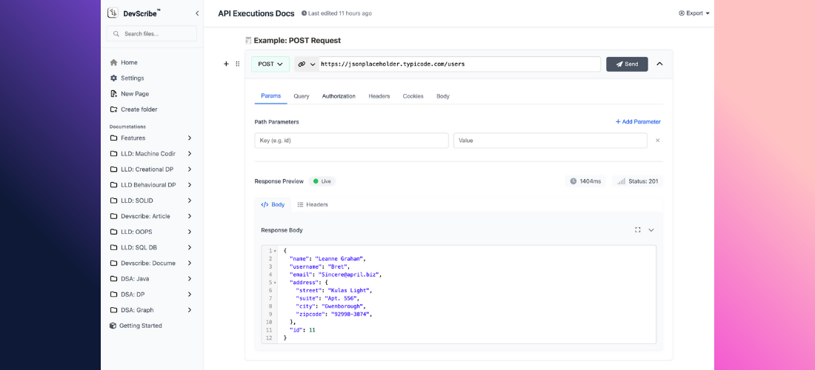Click the folder icon of Features
Viewport: 815px width, 370px height.
point(113,138)
